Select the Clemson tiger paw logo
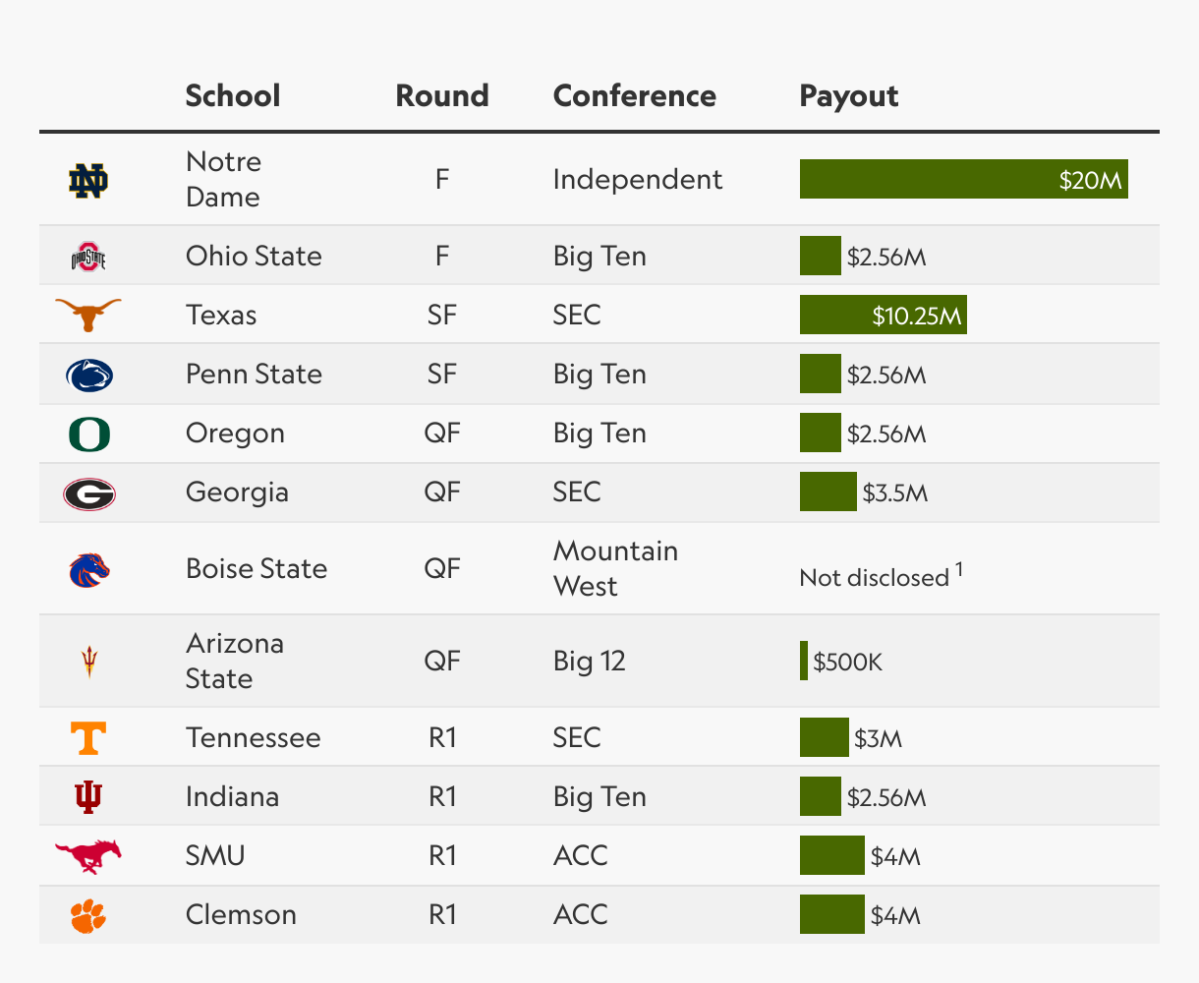Image resolution: width=1199 pixels, height=983 pixels. (88, 915)
